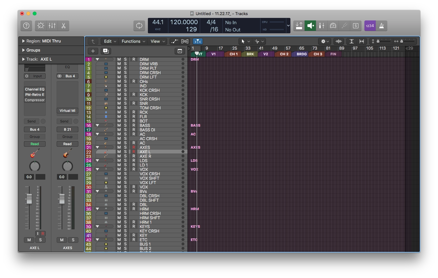This screenshot has height=278, width=438.
Task: Click the track hierarchy up arrow button
Action: tap(93, 41)
